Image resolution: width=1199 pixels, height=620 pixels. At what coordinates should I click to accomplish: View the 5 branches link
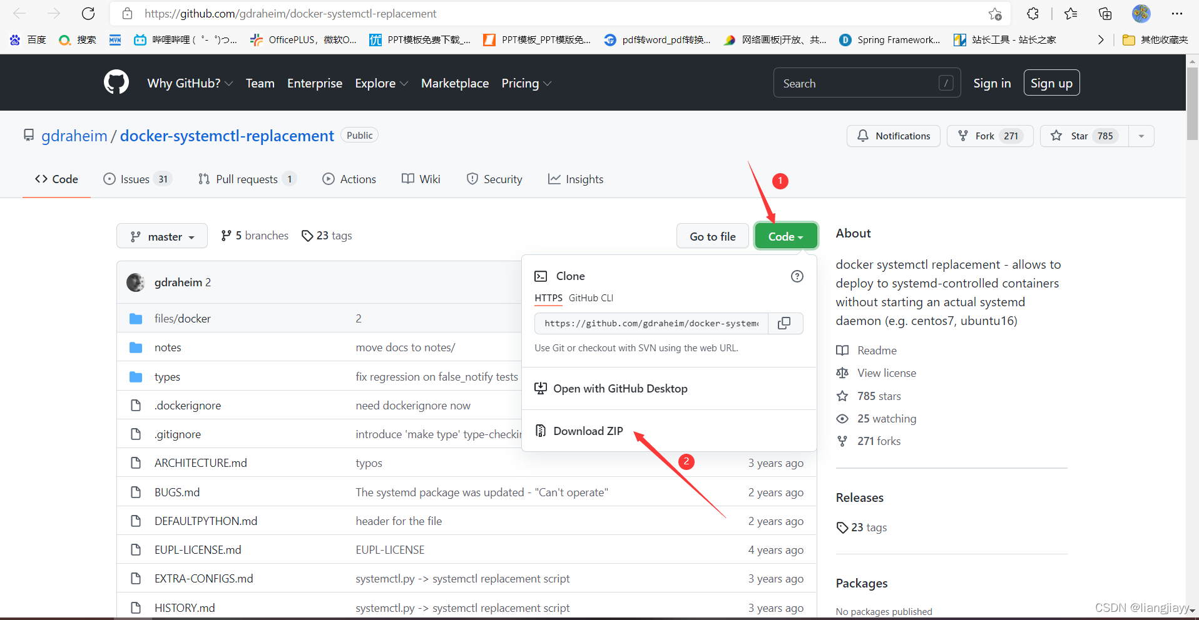[x=255, y=236]
